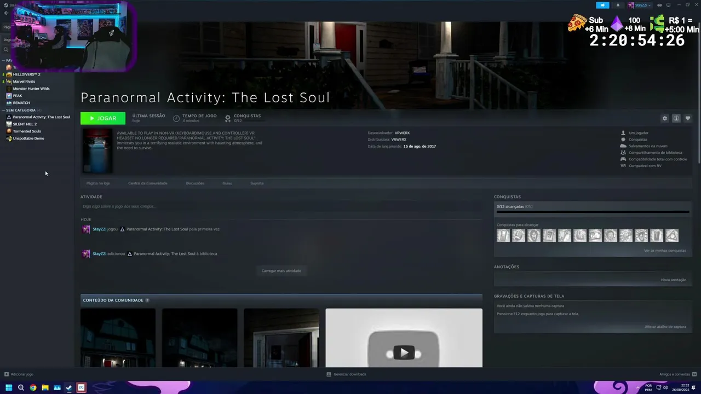Click Nova anotação link
Viewport: 701px width, 394px height.
[x=674, y=280]
